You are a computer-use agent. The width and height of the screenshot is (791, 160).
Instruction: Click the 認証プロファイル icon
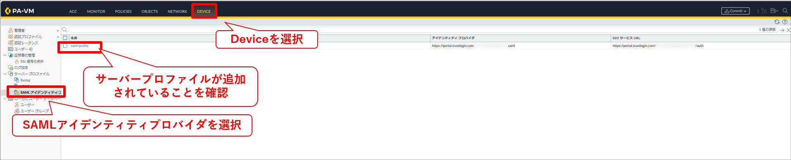[x=11, y=37]
